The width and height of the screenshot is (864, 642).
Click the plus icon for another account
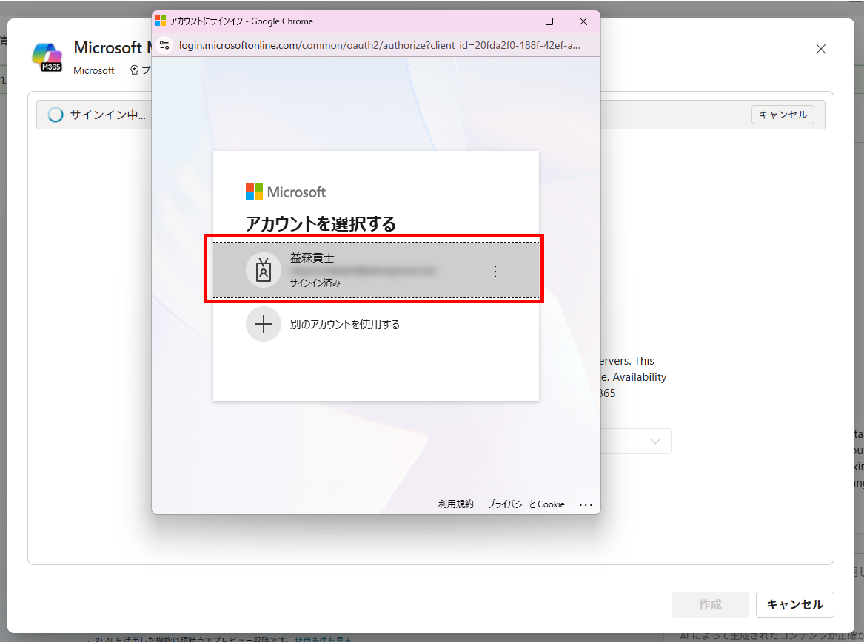click(x=264, y=324)
